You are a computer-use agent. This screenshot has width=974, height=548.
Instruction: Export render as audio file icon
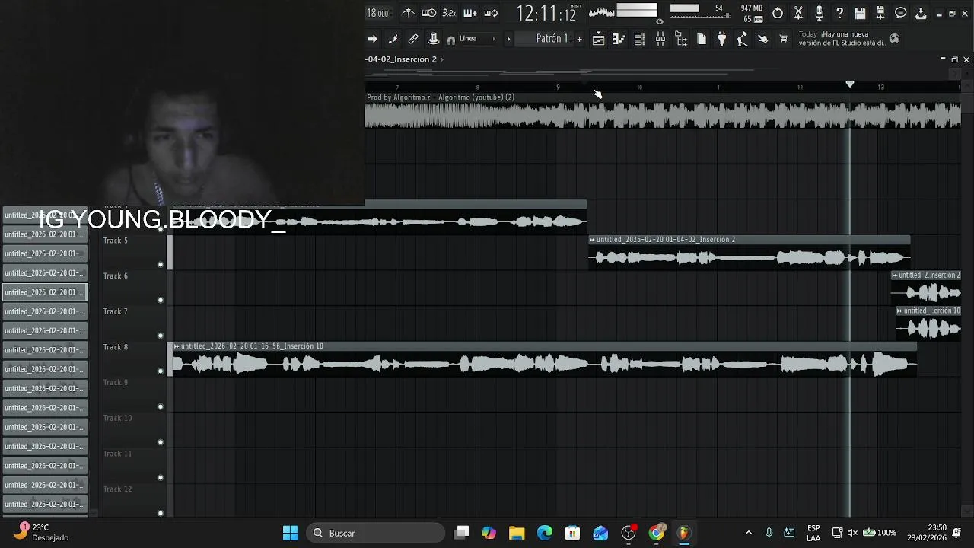pos(880,13)
